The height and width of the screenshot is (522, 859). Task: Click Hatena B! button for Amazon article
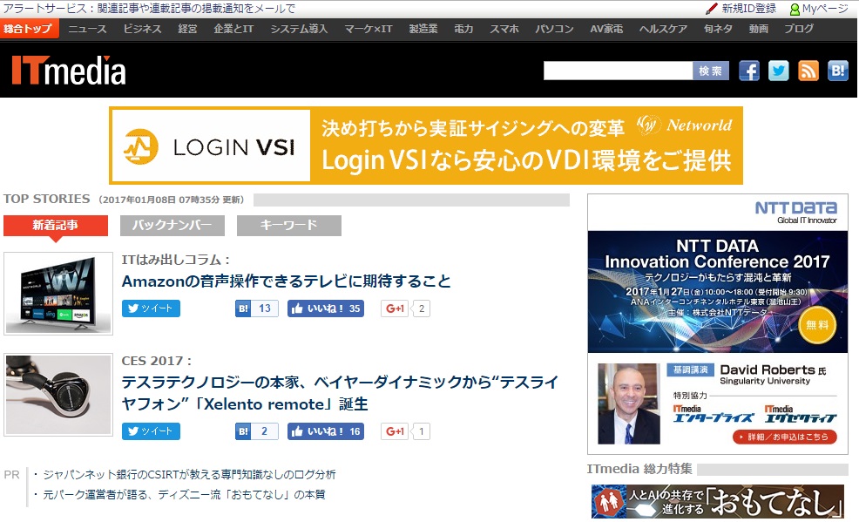coord(243,308)
